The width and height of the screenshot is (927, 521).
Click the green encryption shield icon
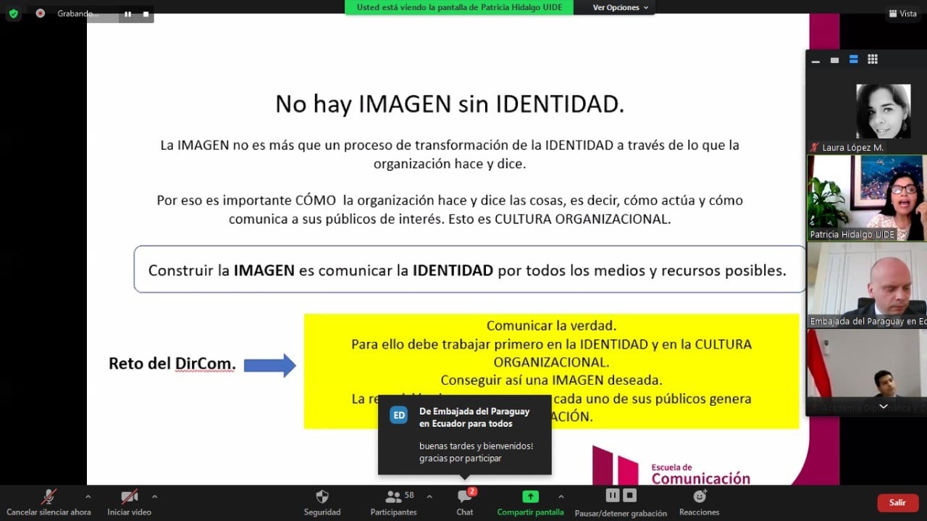13,13
